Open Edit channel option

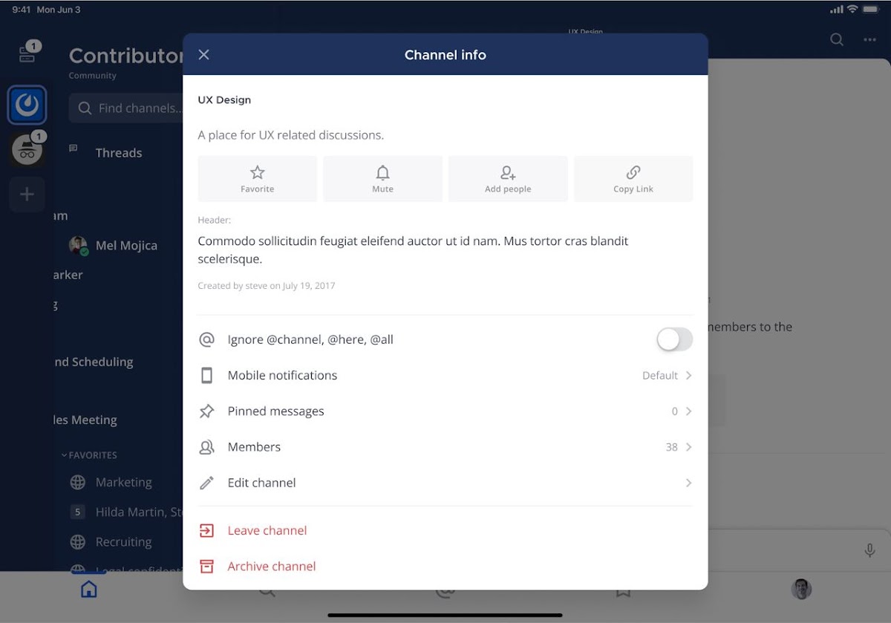coord(445,483)
